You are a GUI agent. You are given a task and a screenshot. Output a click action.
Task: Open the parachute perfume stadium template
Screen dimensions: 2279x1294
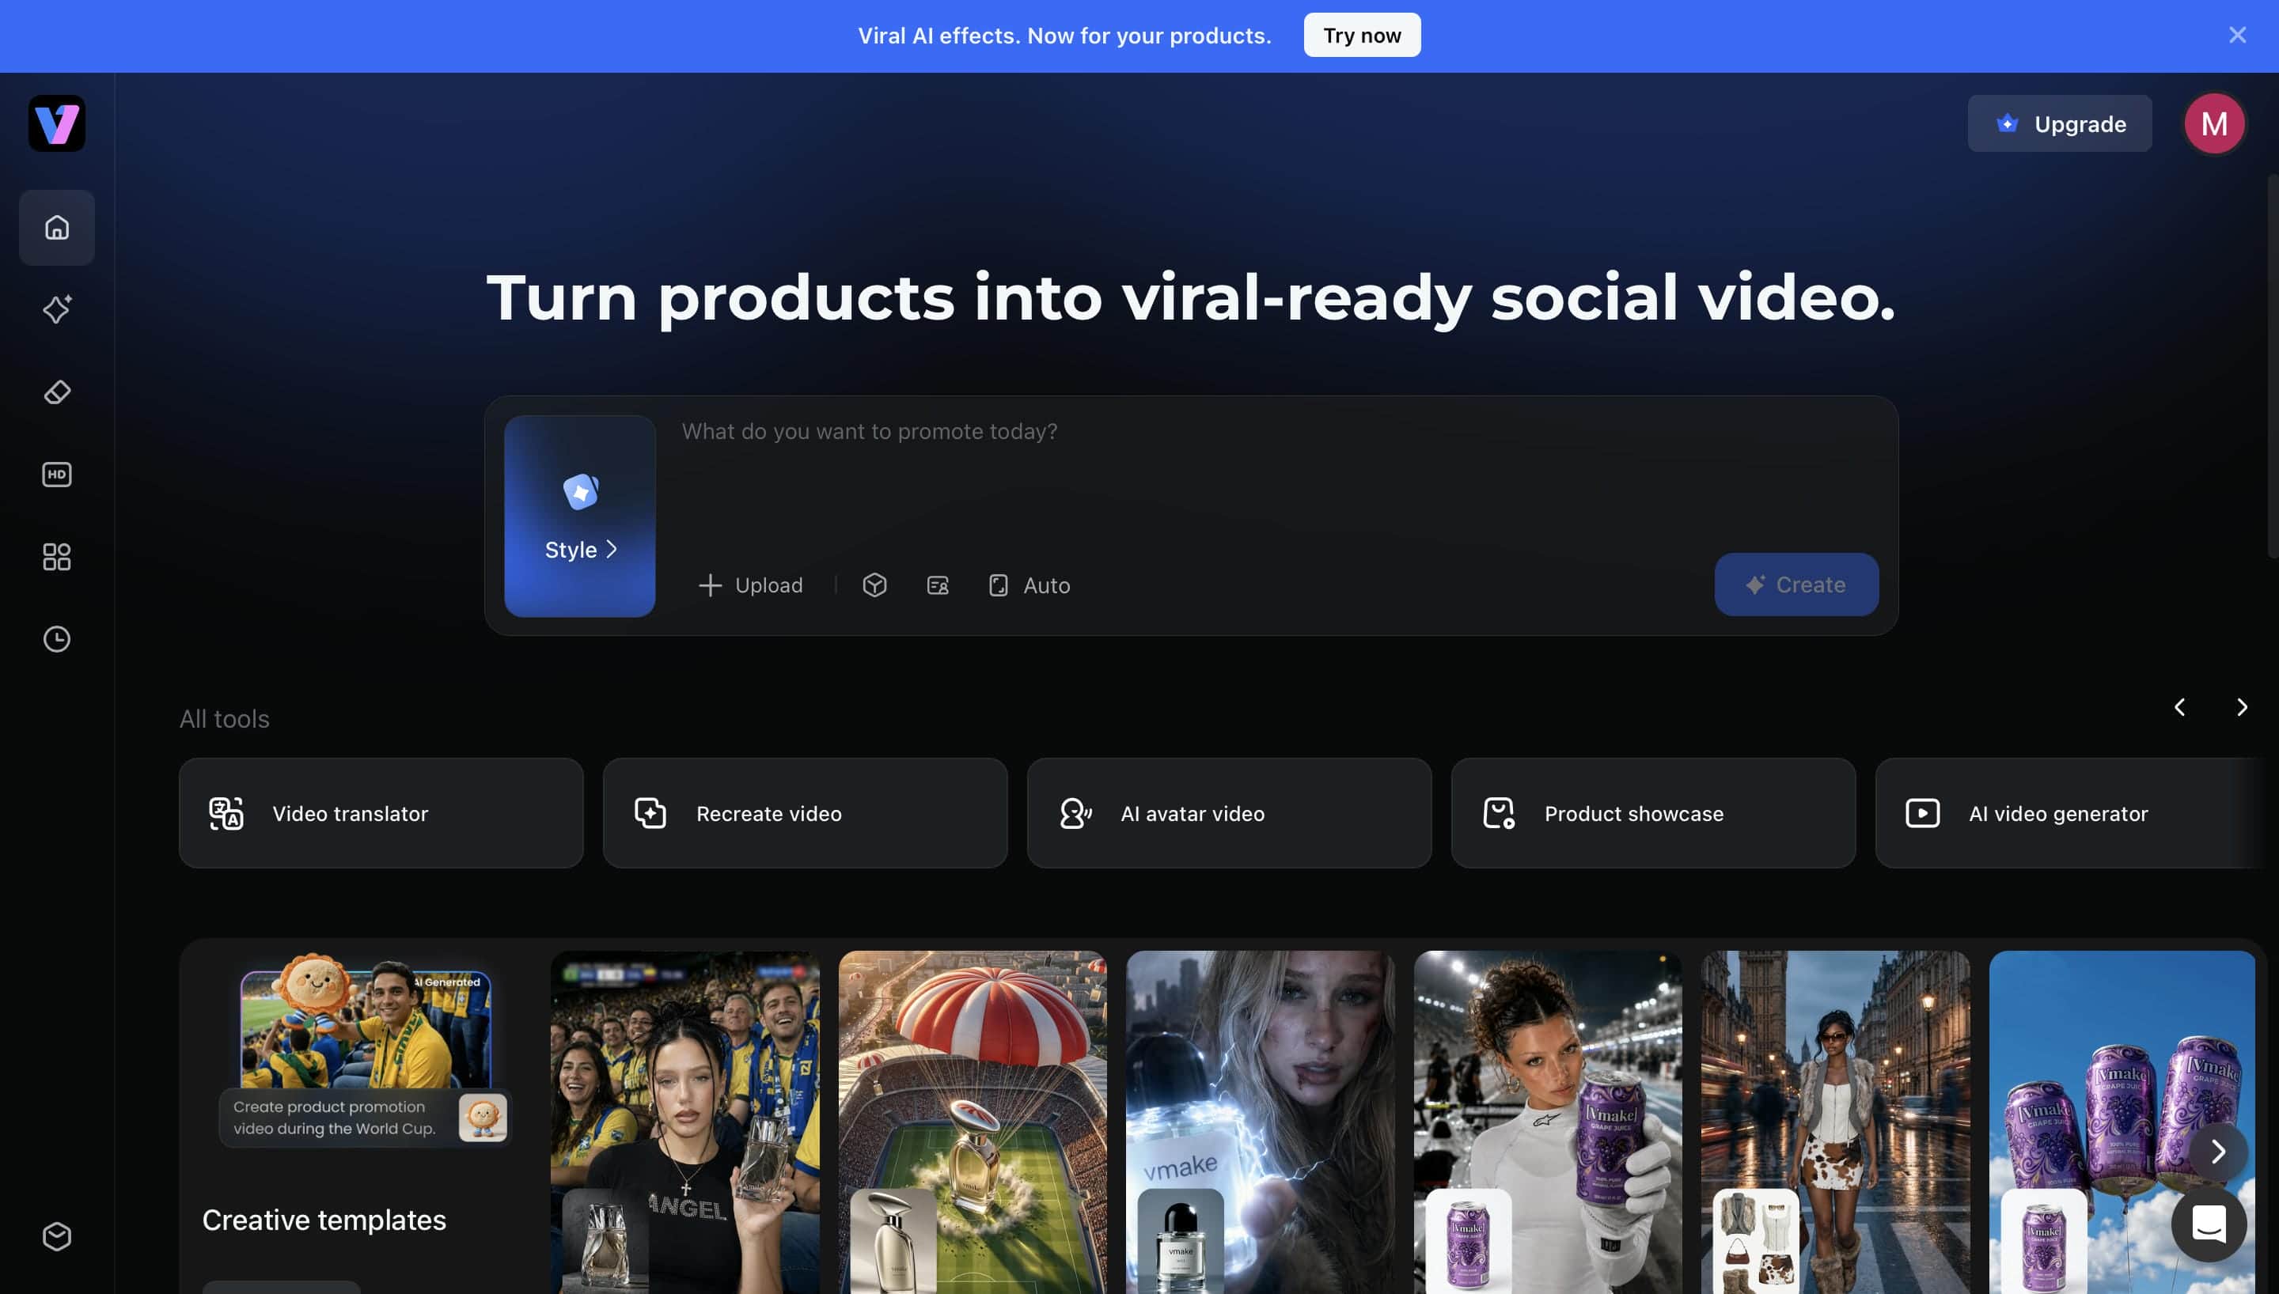pyautogui.click(x=973, y=1122)
